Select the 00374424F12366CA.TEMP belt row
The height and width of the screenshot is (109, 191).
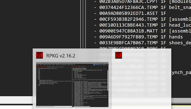(x=143, y=7)
